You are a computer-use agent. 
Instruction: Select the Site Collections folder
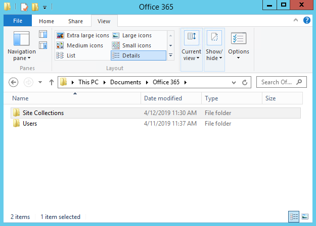[x=156, y=113]
